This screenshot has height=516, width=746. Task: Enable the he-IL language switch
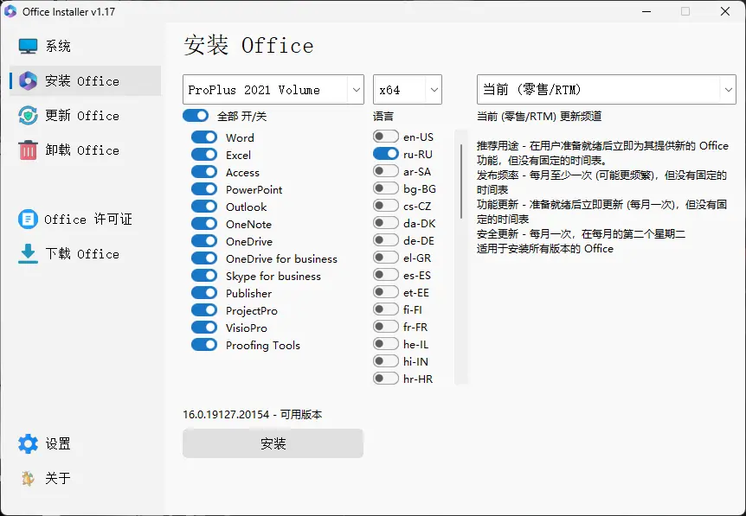(386, 343)
